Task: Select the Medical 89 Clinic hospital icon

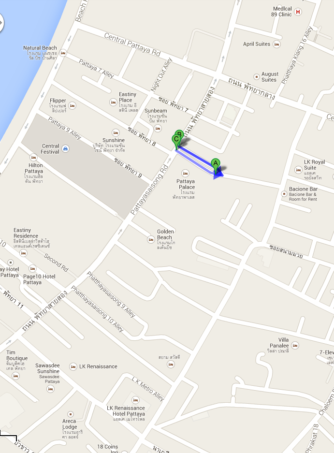Action: pyautogui.click(x=298, y=12)
